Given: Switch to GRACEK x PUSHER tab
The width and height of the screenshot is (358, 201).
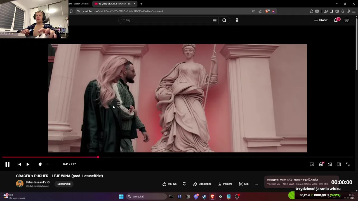Looking at the screenshot, I should coord(115,4).
